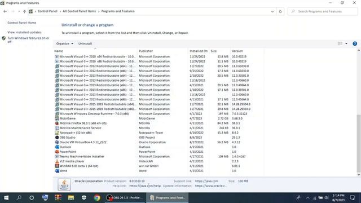Open Turn Windows features on or off
This screenshot has width=361, height=203.
(x=28, y=40)
